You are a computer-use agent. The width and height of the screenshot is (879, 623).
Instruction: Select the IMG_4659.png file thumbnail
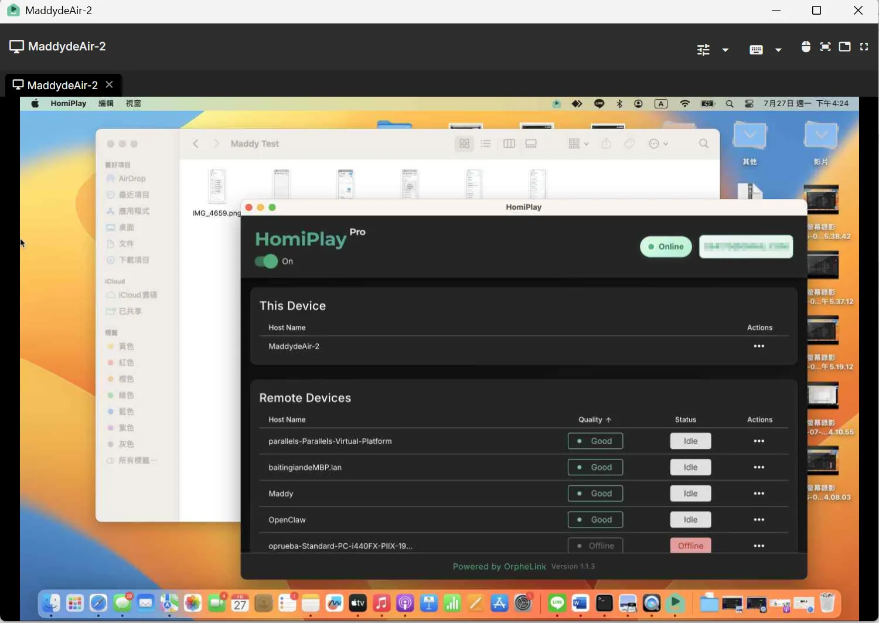217,186
